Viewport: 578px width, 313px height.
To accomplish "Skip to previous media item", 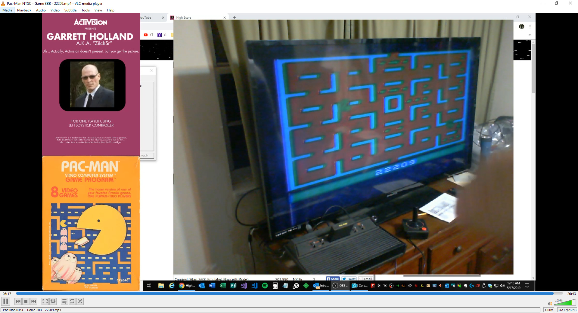I will (x=18, y=301).
